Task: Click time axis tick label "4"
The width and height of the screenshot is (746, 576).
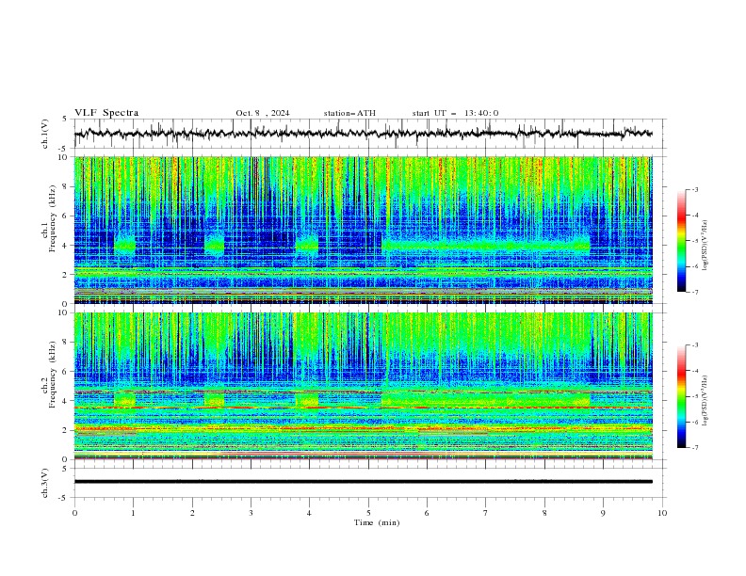Action: [309, 513]
